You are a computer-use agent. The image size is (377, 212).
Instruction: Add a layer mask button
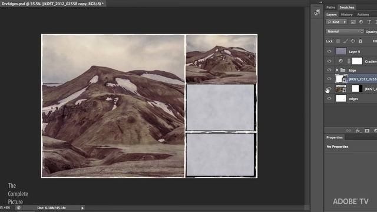[367, 131]
